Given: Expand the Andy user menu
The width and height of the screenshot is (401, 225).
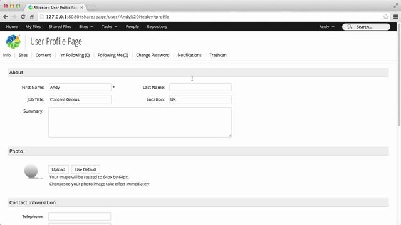Looking at the screenshot, I should pos(326,27).
